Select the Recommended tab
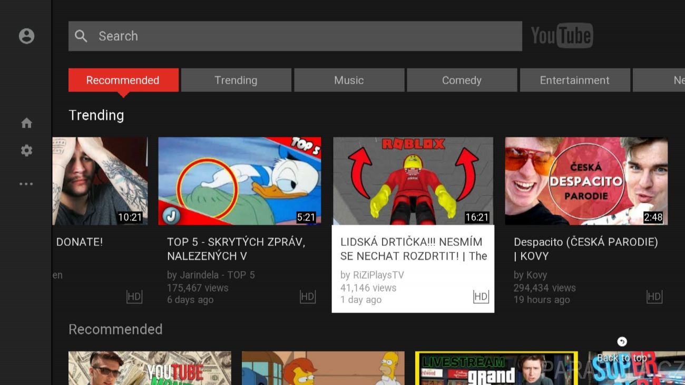This screenshot has height=385, width=685. click(123, 80)
